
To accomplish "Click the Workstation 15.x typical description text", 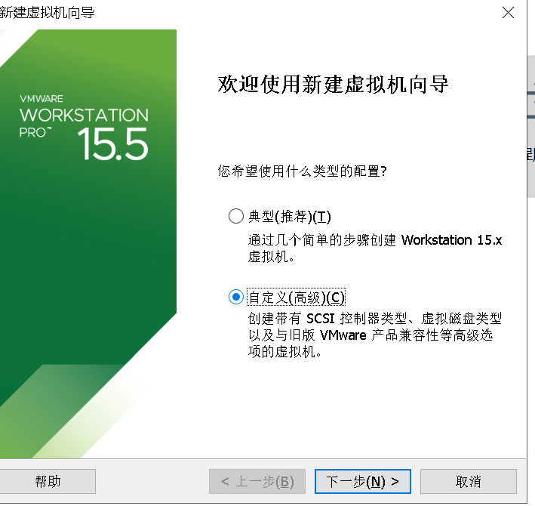I will (375, 248).
